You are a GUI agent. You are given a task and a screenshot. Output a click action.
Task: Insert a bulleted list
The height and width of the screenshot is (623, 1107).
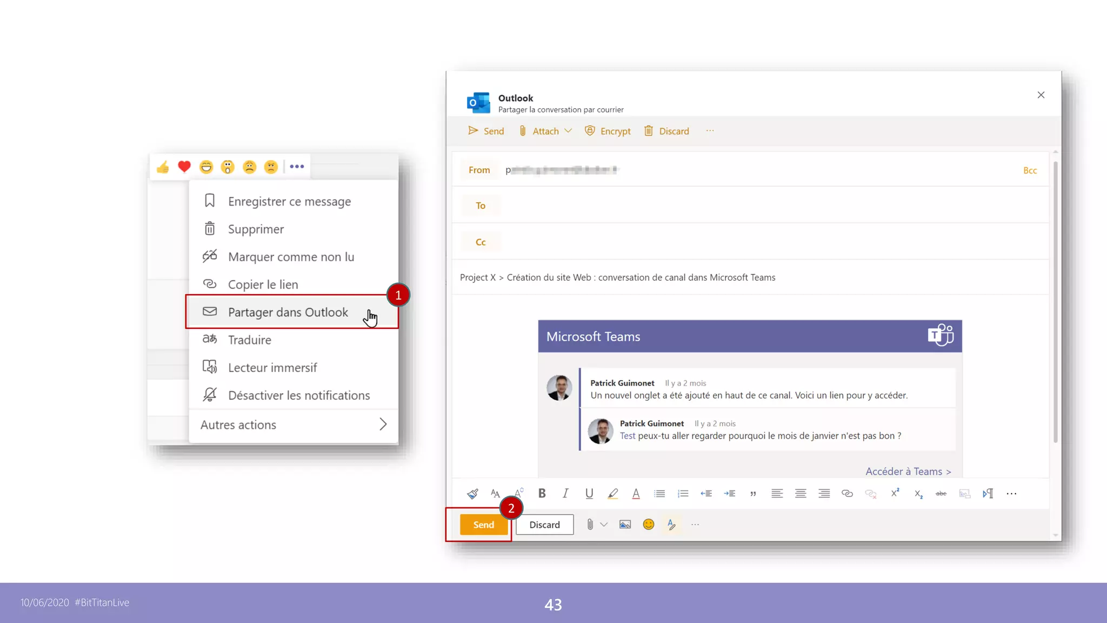659,493
